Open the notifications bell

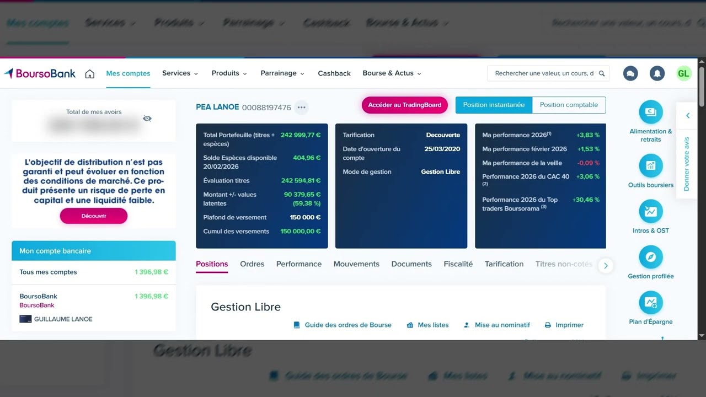[657, 73]
